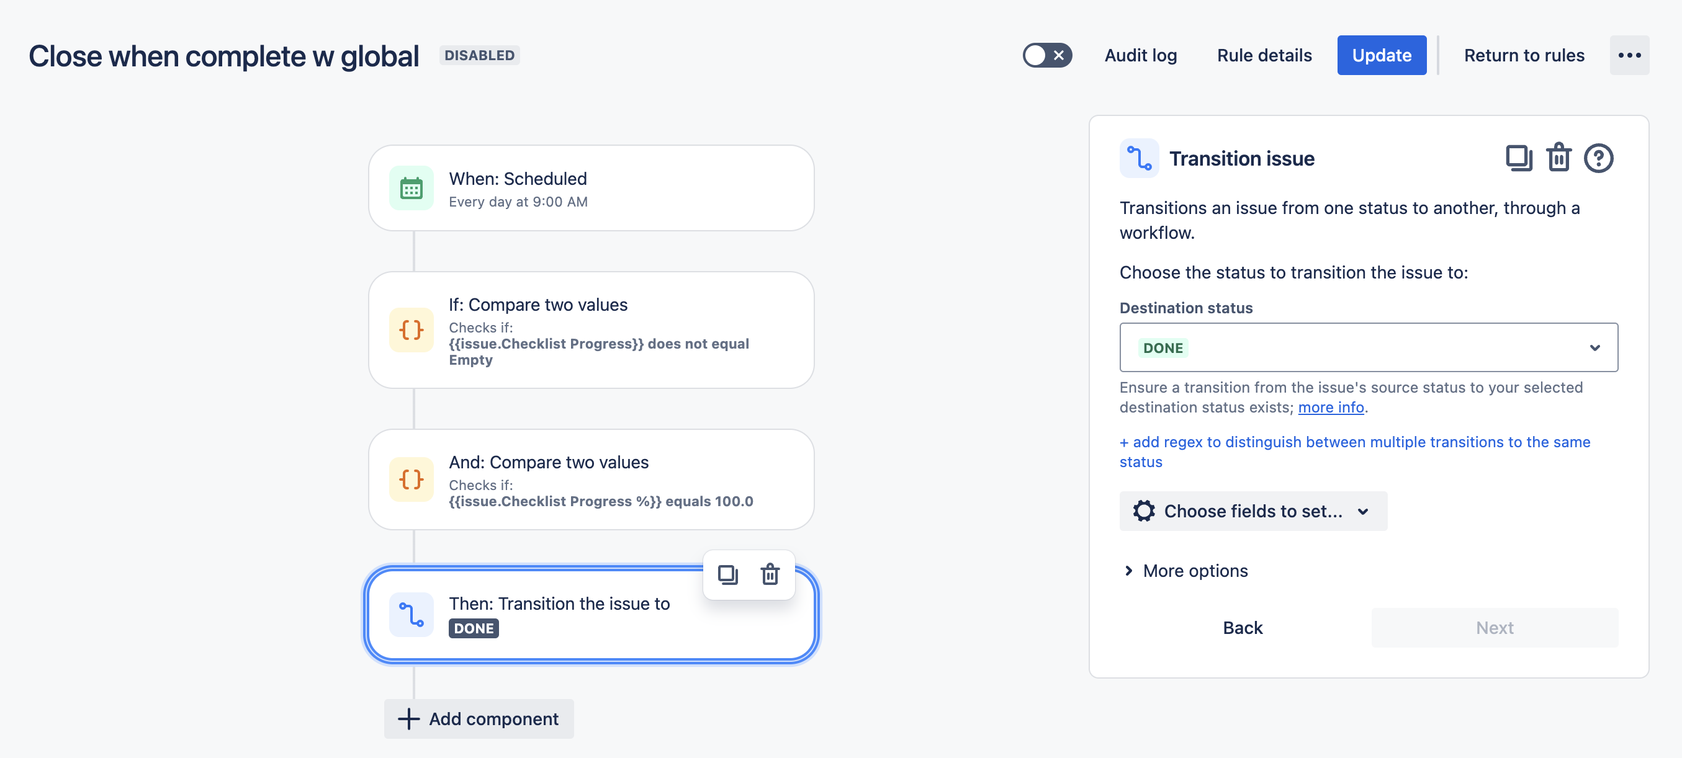Follow the more info link
This screenshot has width=1682, height=758.
coord(1331,408)
